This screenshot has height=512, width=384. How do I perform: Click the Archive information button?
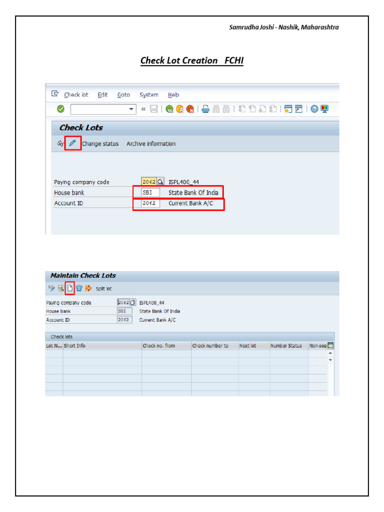151,143
